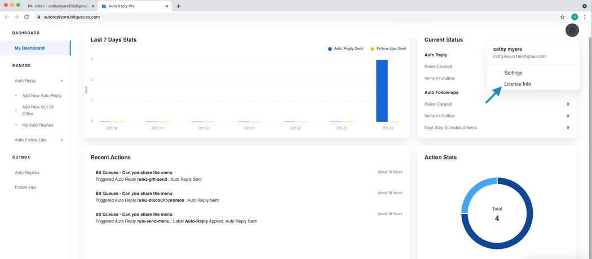Open Outbox Auto Replies

(27, 172)
